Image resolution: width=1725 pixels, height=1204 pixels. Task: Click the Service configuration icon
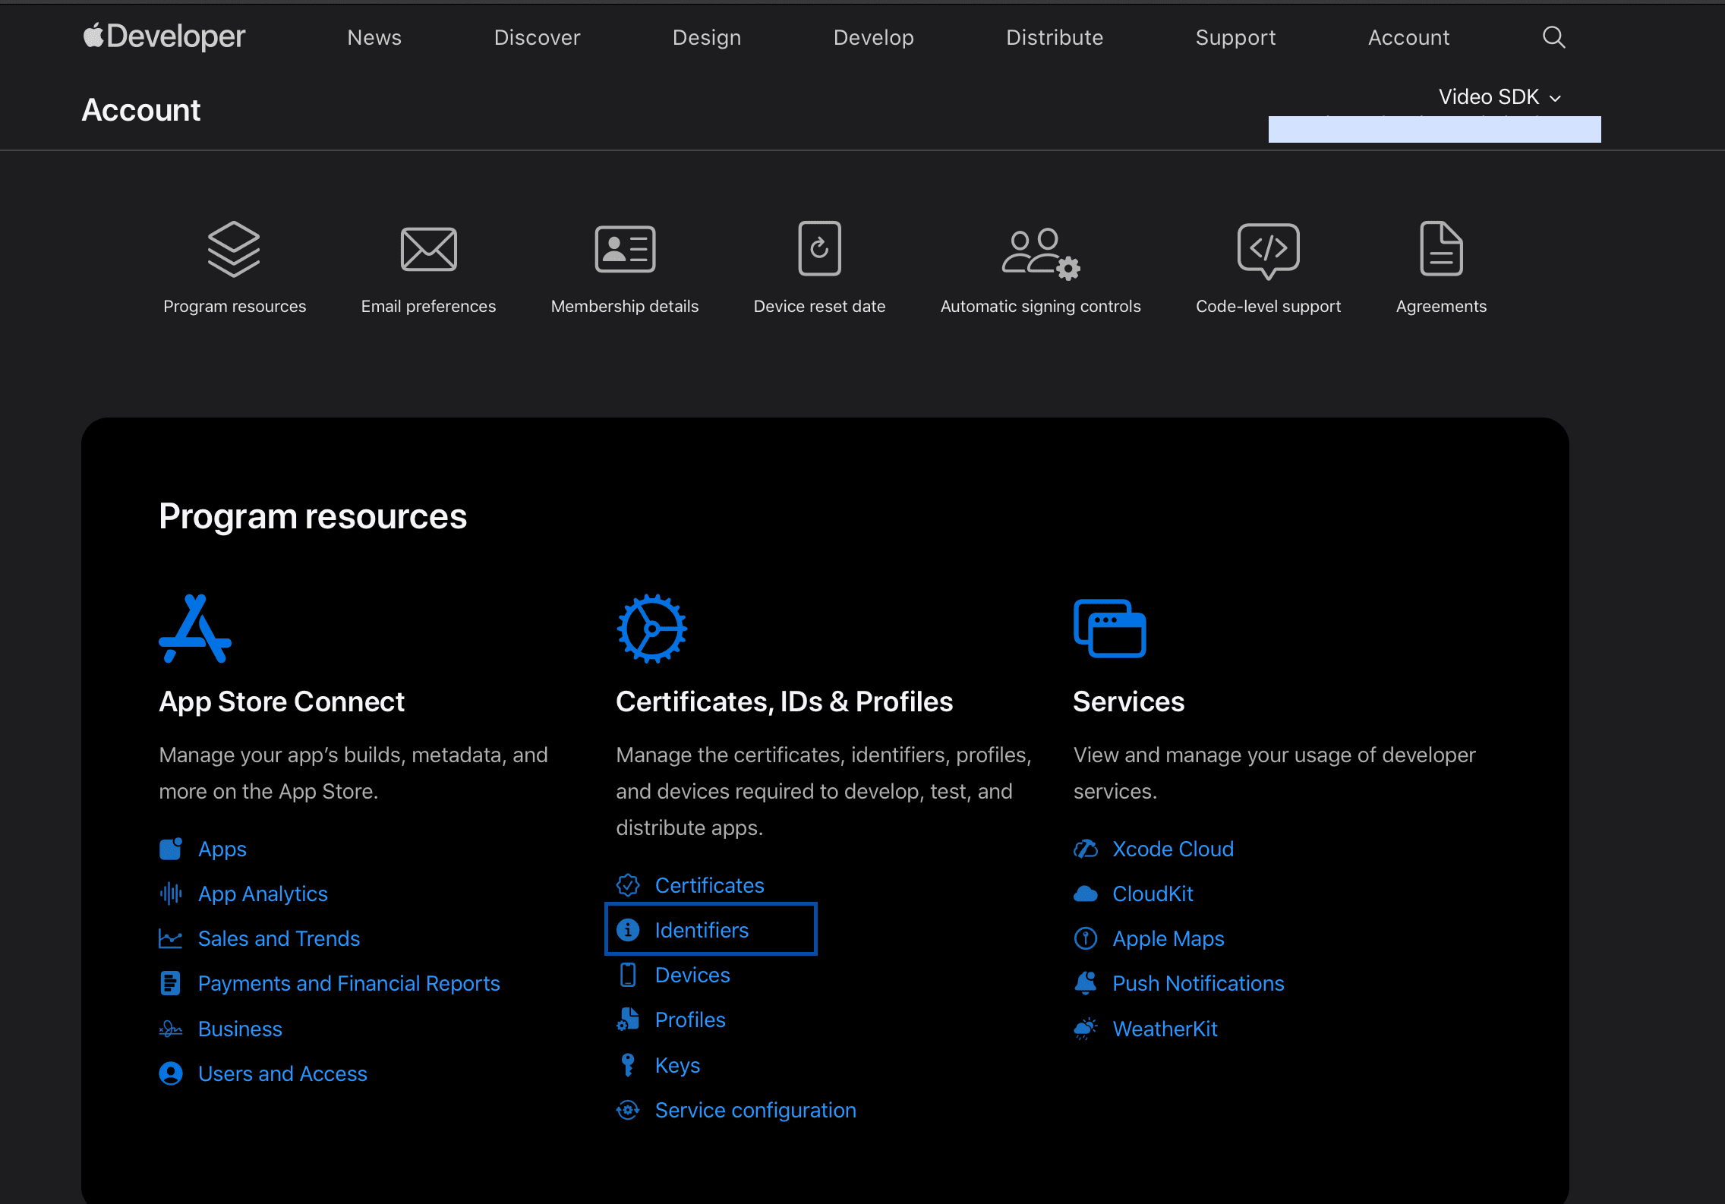628,1110
